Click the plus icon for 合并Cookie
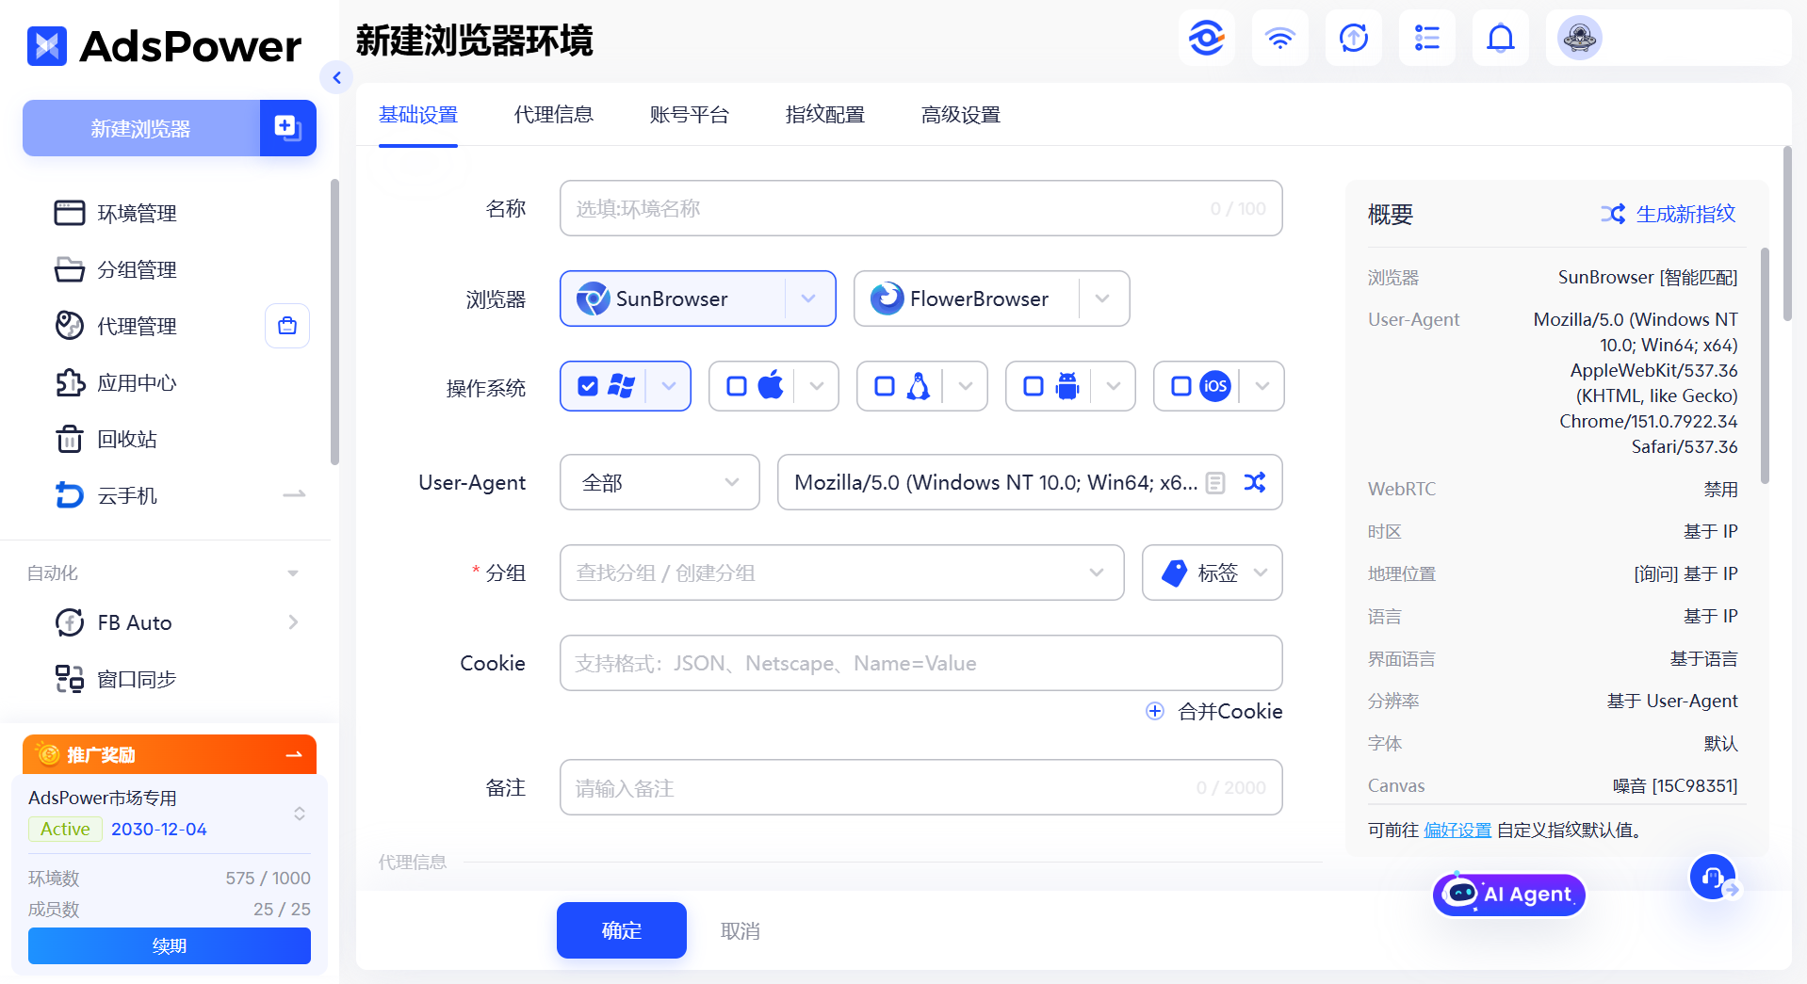1807x984 pixels. (x=1155, y=711)
